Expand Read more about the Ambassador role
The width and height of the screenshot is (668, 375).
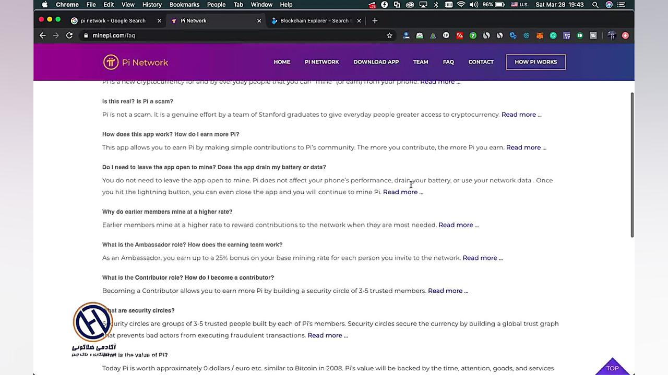(483, 258)
